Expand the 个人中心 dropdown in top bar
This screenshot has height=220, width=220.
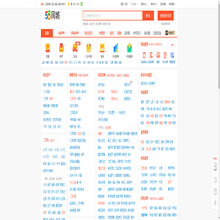coord(134,4)
